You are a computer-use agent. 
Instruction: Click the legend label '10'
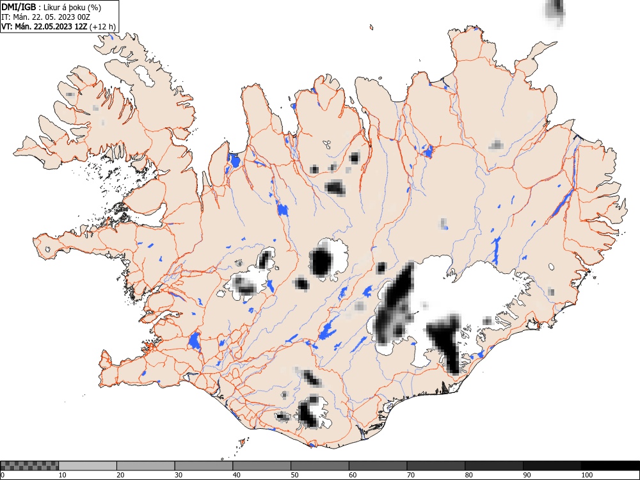point(63,475)
